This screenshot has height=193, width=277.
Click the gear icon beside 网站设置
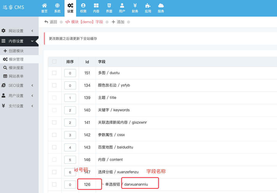click(x=3, y=31)
